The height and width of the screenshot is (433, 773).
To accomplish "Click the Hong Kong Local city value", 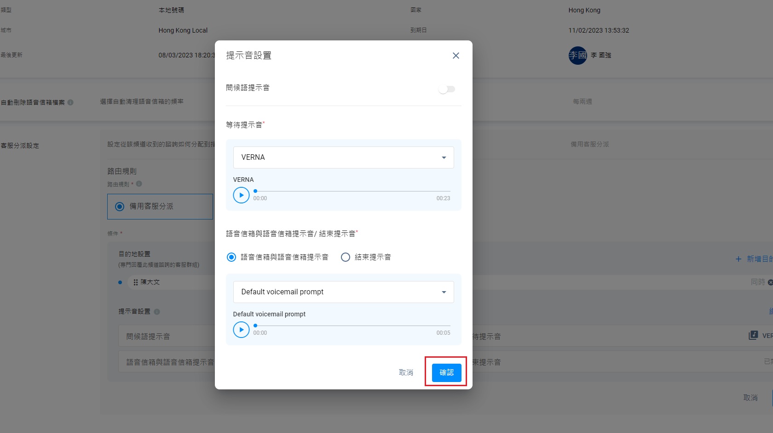I will tap(183, 30).
